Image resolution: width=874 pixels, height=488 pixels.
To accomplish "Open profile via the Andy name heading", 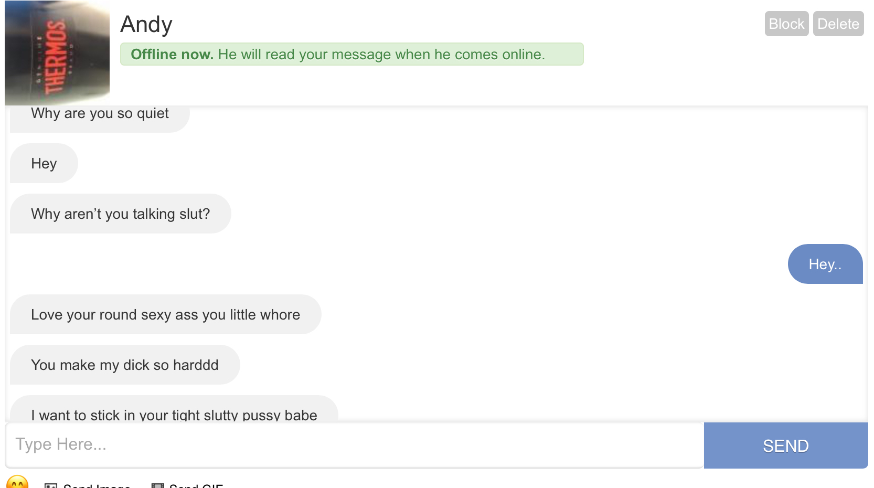I will click(146, 24).
